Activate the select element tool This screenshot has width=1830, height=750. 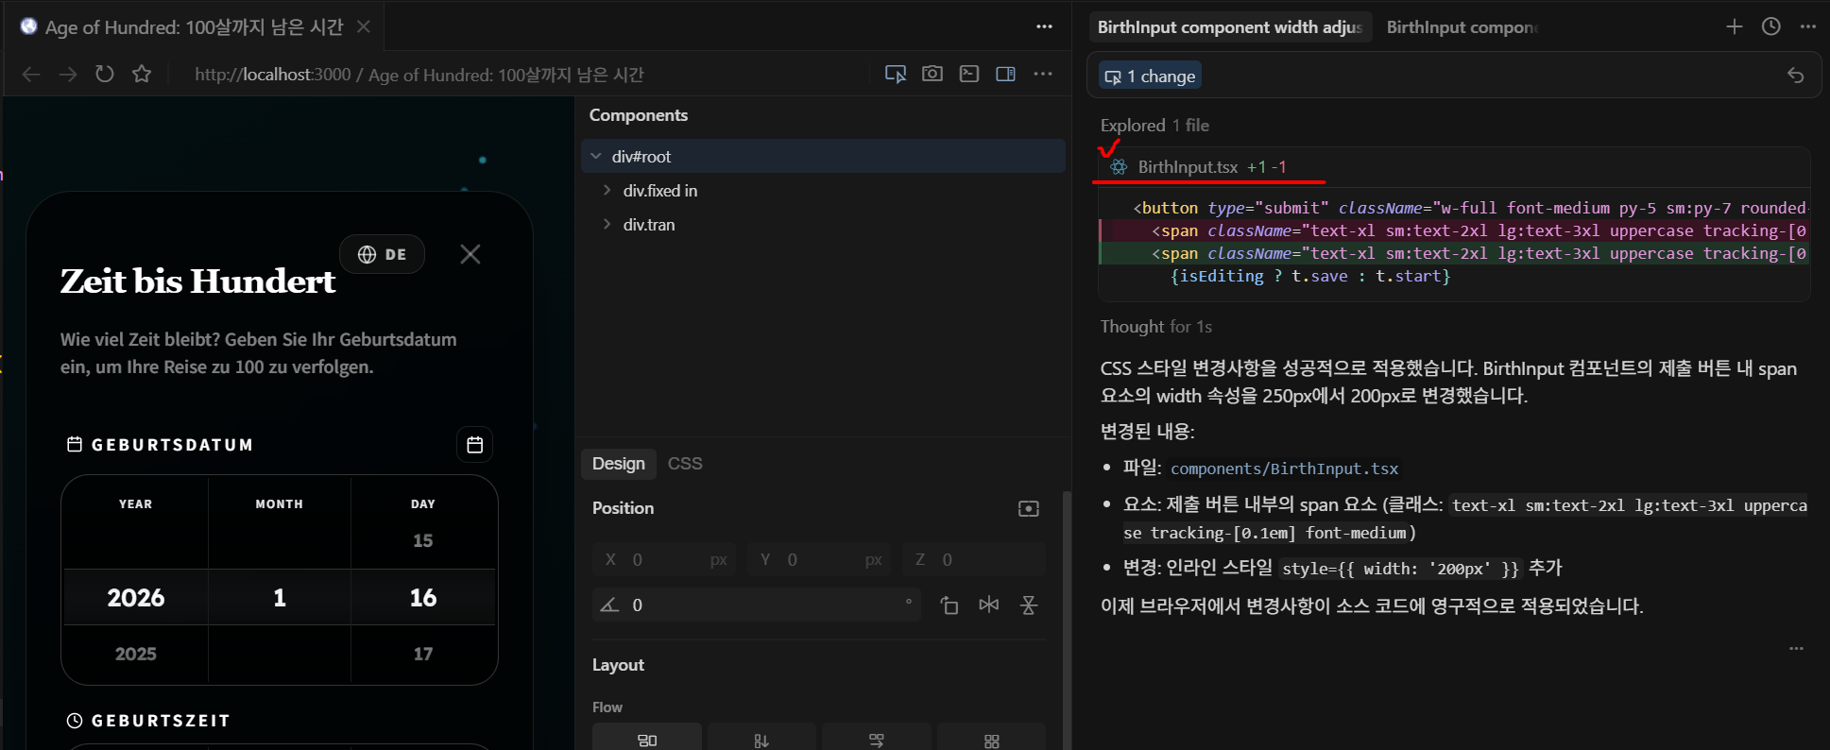(x=896, y=74)
